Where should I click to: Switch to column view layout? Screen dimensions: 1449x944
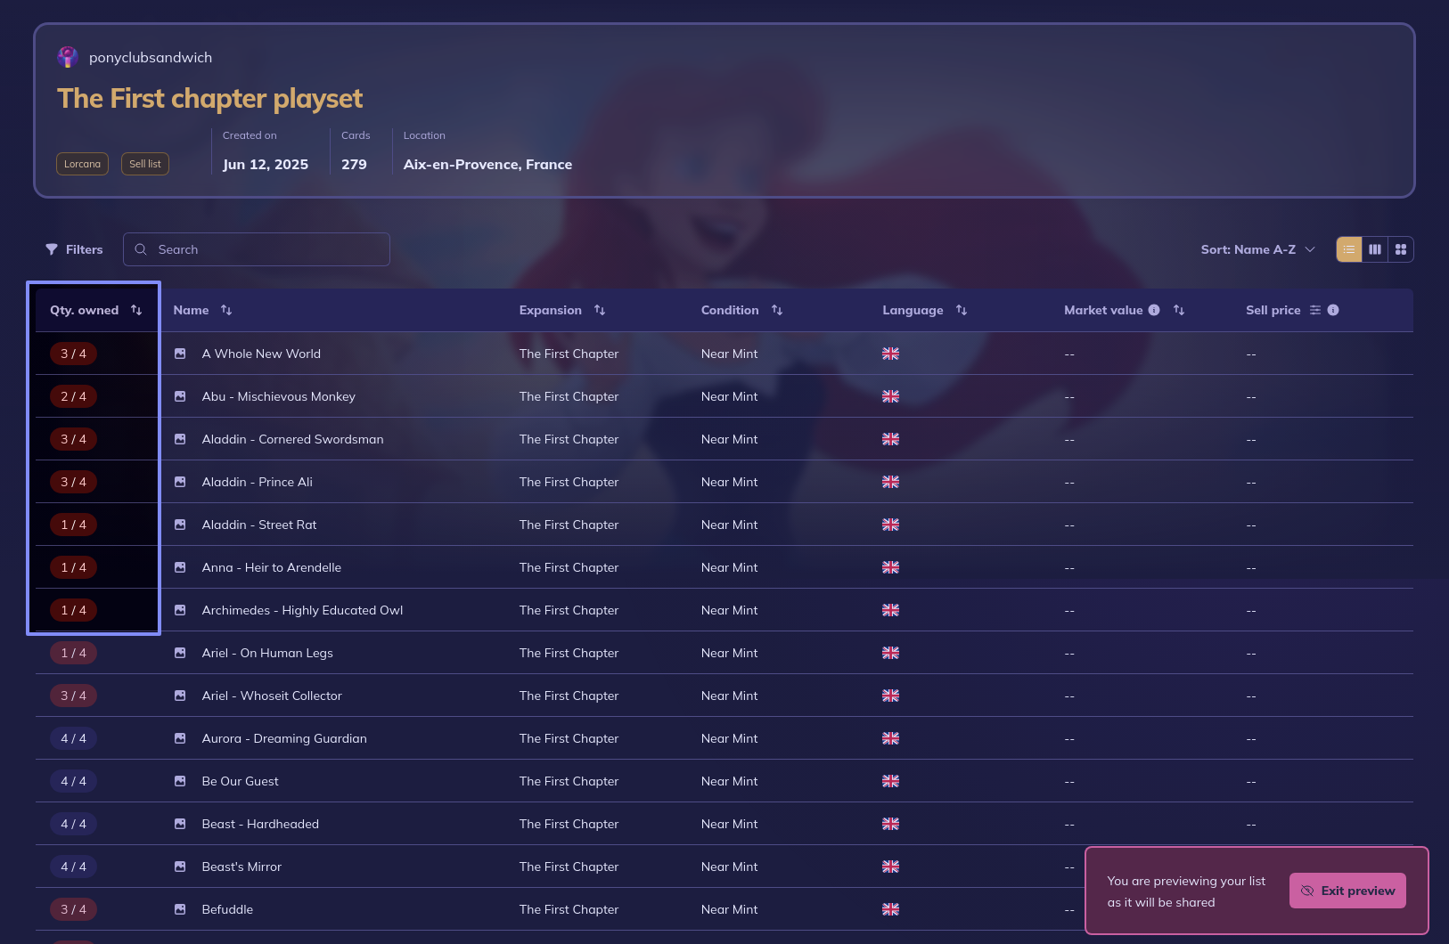[x=1375, y=249]
